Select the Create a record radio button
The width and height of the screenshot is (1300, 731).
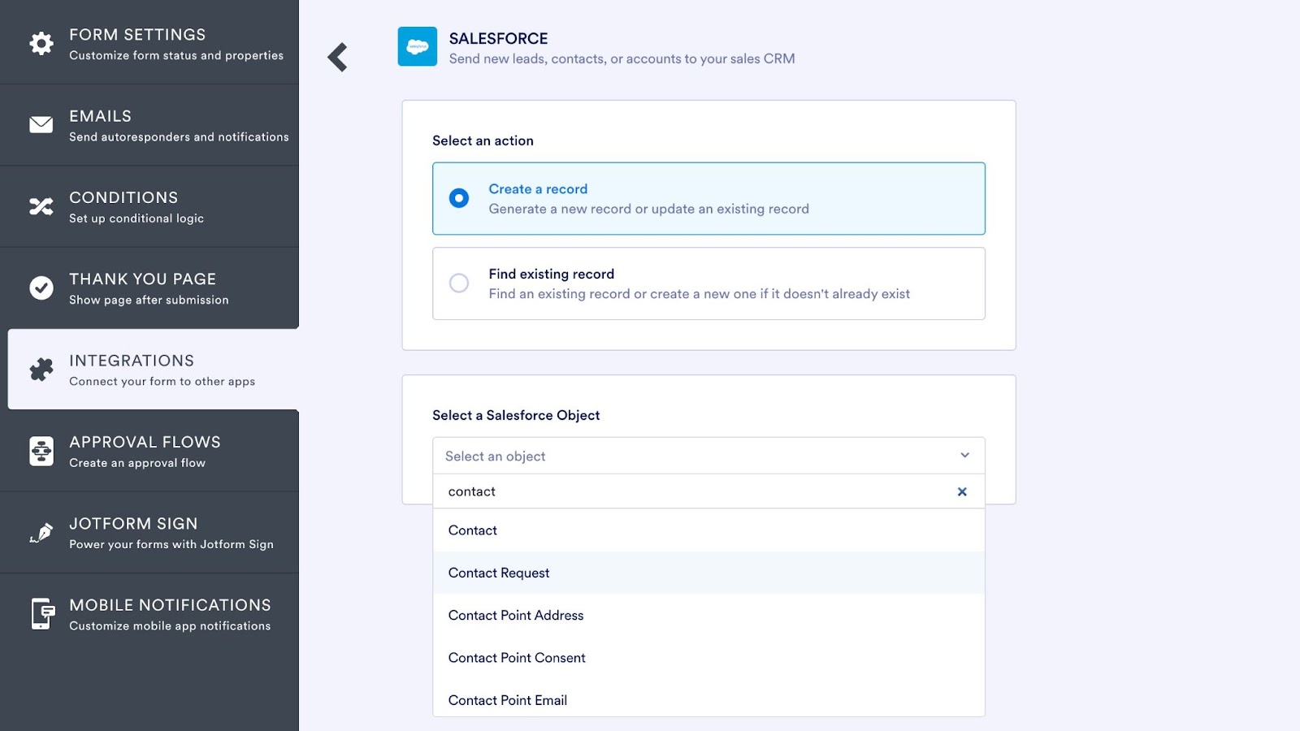click(x=459, y=198)
